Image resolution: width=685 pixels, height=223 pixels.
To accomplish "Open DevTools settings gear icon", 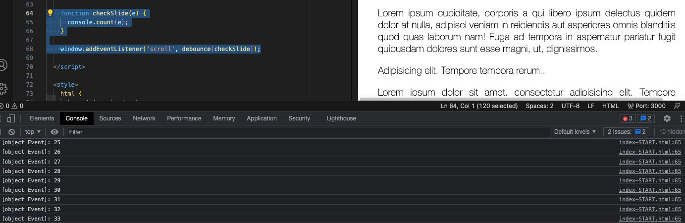I will (x=667, y=118).
